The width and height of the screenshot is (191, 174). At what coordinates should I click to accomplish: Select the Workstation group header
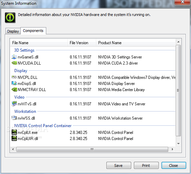(x=25, y=111)
